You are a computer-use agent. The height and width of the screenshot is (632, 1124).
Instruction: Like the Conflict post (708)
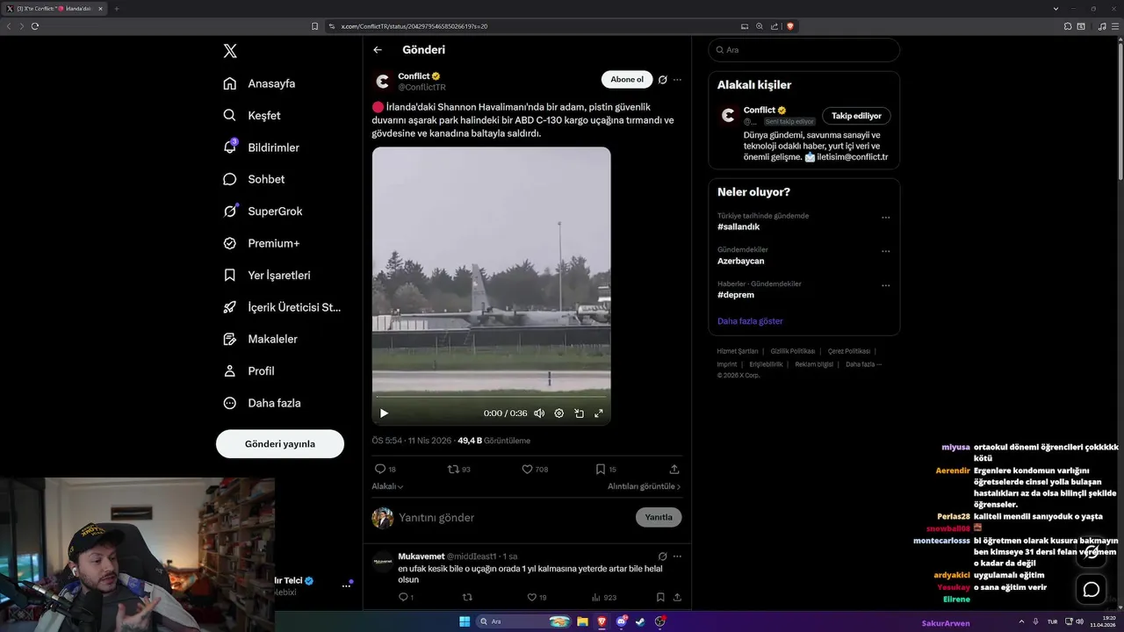(x=535, y=470)
